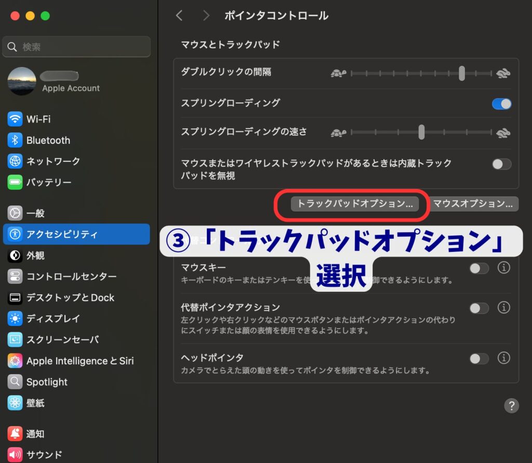Click the ダブルクリックの間隔 label
The width and height of the screenshot is (532, 463).
tap(226, 72)
